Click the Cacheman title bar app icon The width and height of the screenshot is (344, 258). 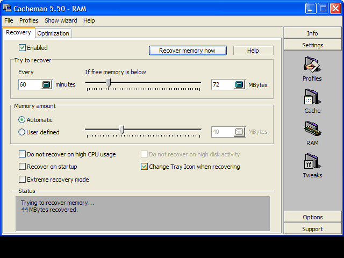click(x=6, y=8)
